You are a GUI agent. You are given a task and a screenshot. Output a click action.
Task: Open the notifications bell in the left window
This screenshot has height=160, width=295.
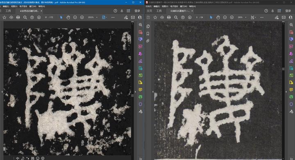122,11
